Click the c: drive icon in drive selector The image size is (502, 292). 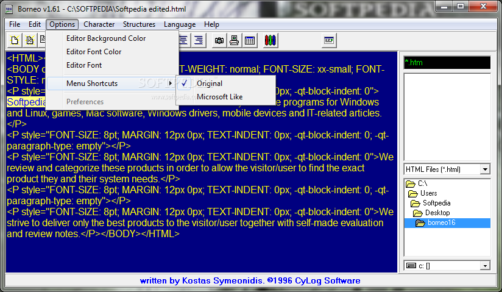tap(411, 265)
